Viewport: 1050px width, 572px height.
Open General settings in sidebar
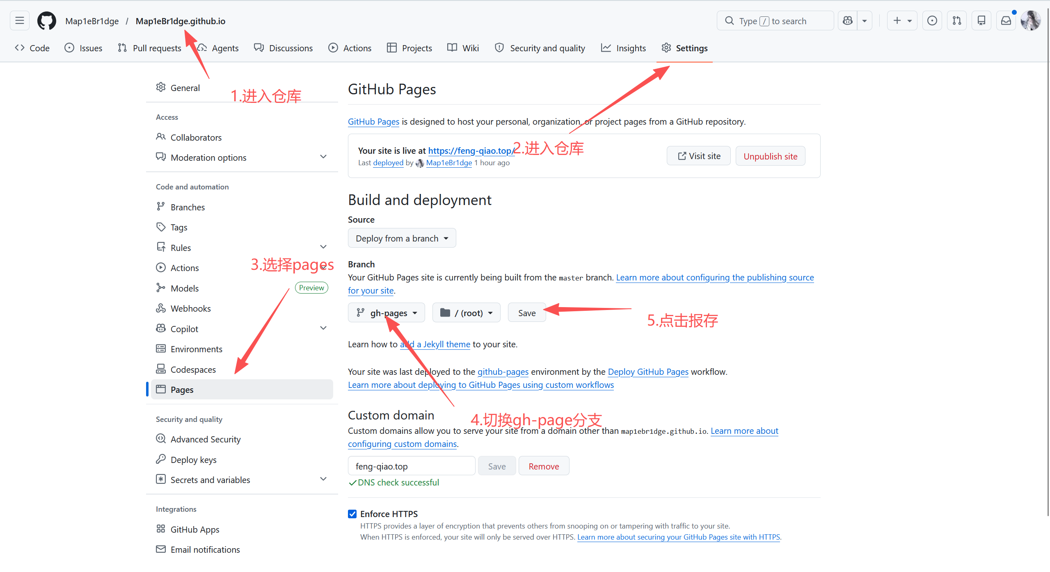pos(242,88)
